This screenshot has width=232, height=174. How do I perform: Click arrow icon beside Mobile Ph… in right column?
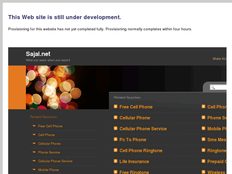[x=204, y=128]
